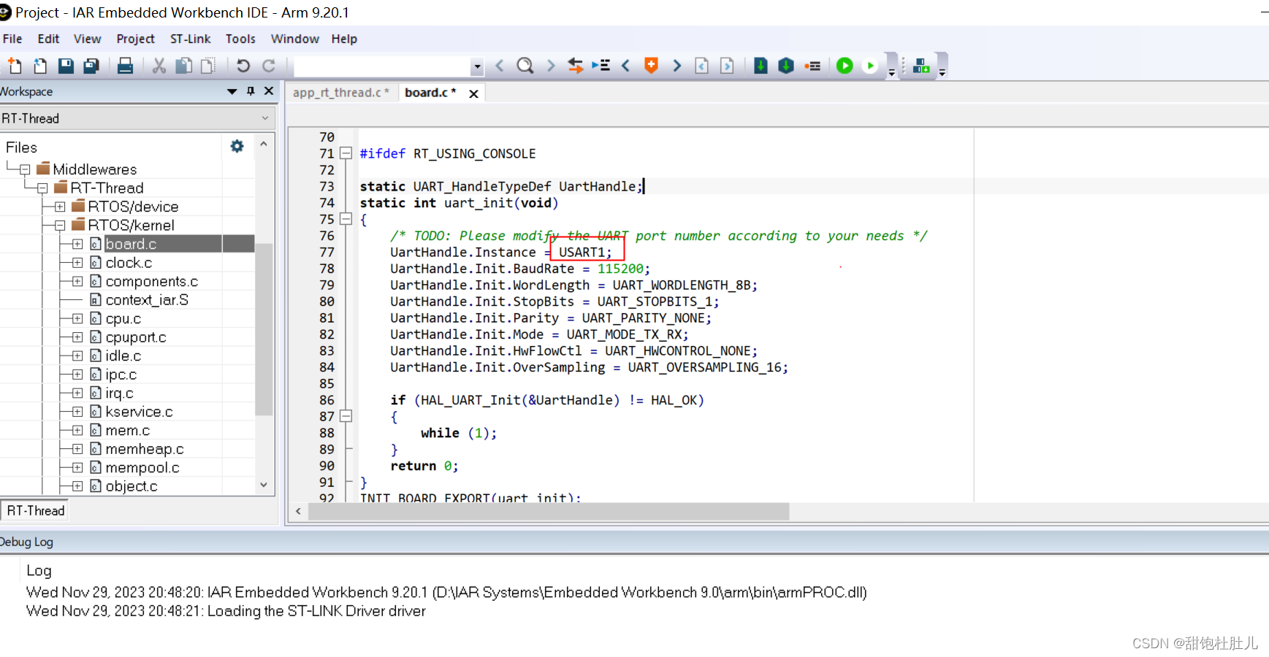The width and height of the screenshot is (1269, 657).
Task: Navigate backward in editing history
Action: point(702,66)
